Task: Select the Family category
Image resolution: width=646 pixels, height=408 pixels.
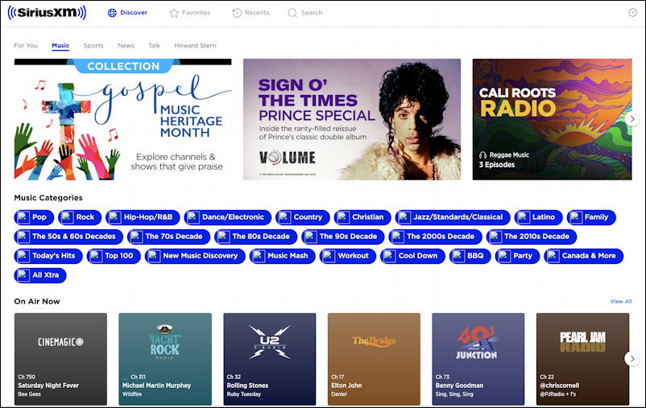Action: pyautogui.click(x=591, y=217)
